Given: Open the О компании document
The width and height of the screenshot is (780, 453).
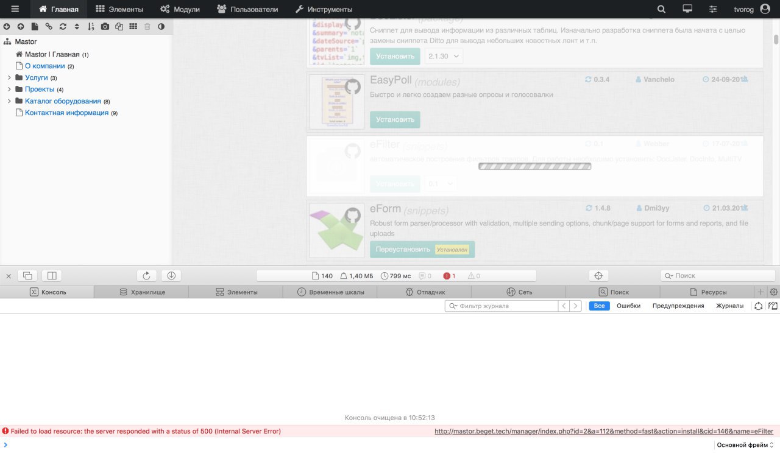Looking at the screenshot, I should [44, 66].
